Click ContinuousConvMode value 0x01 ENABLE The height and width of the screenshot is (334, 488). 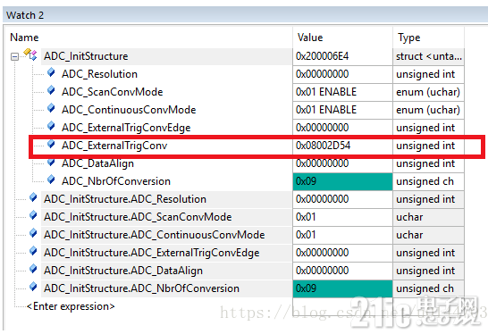click(x=326, y=110)
